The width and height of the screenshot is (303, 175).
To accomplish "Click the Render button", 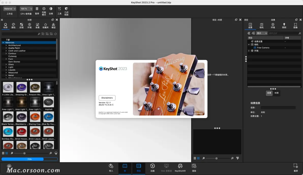I will coord(194,168).
